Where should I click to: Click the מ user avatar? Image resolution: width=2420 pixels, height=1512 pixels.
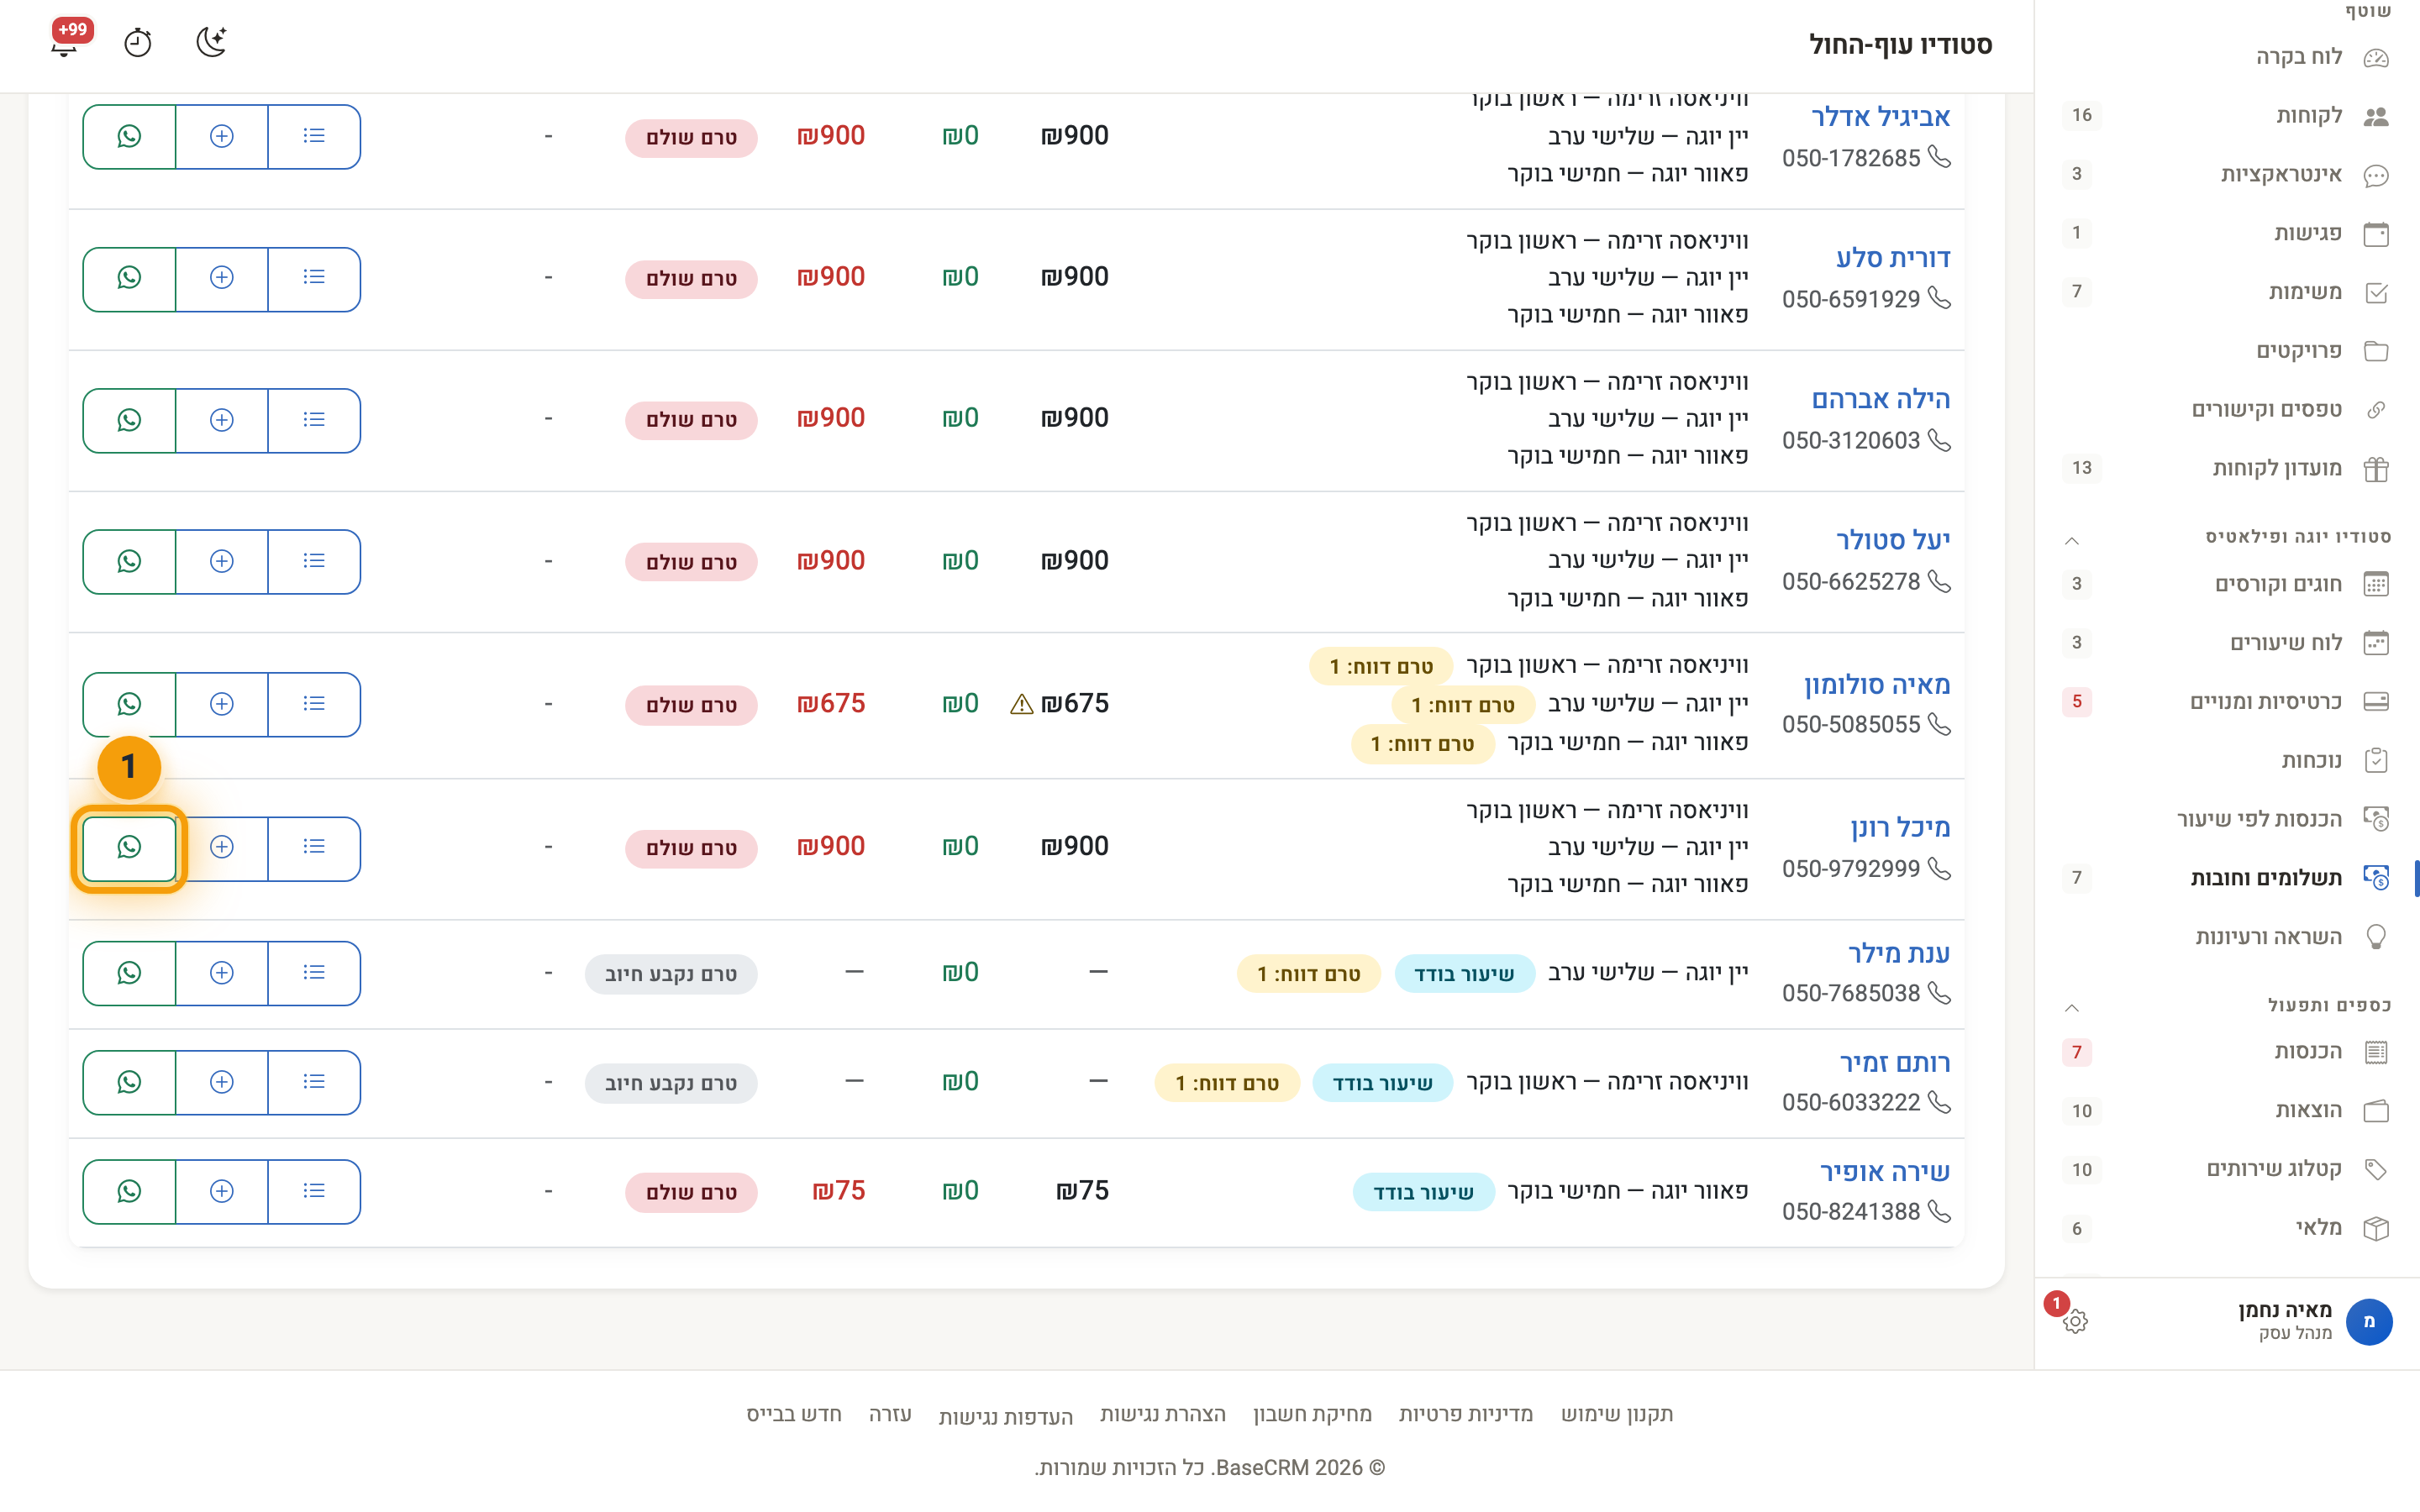click(2368, 1321)
